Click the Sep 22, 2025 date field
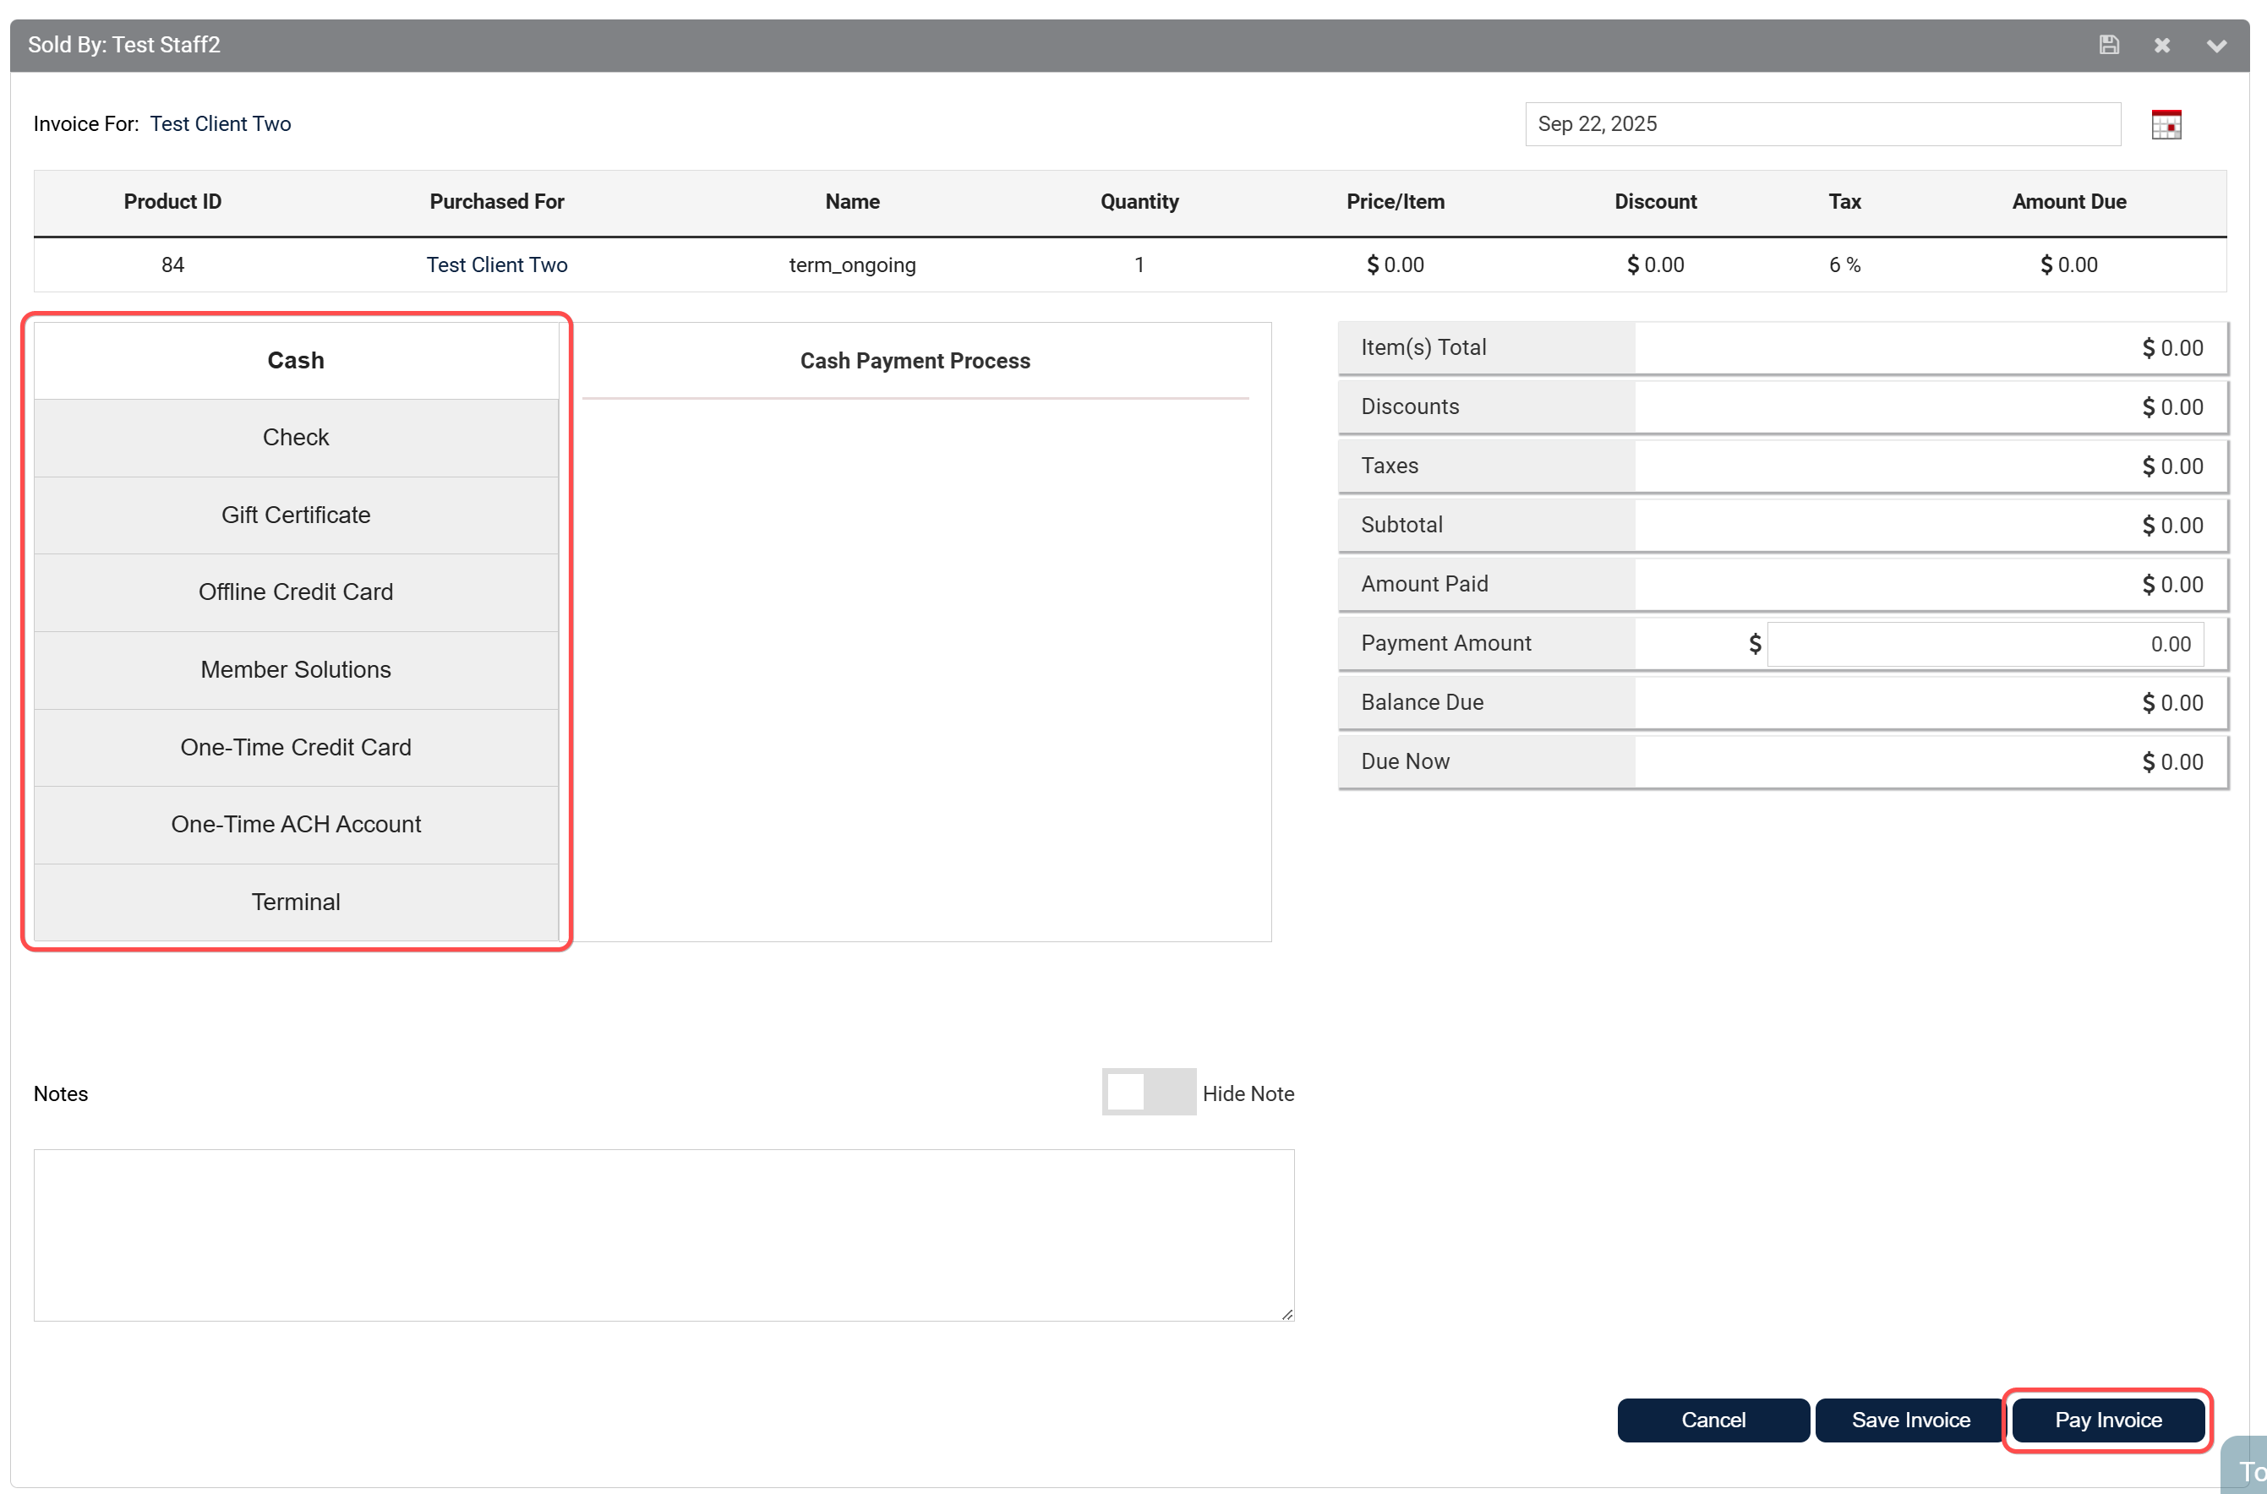2267x1494 pixels. (1822, 124)
